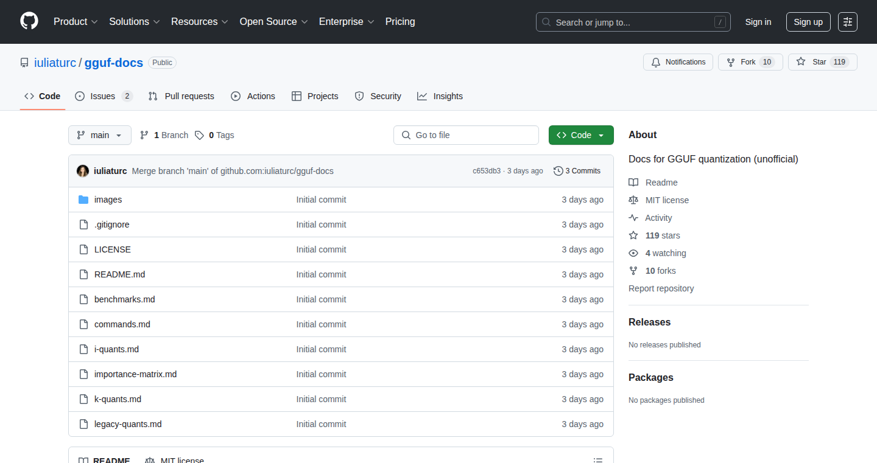Image resolution: width=877 pixels, height=463 pixels.
Task: Select the Code tab
Action: tap(43, 96)
